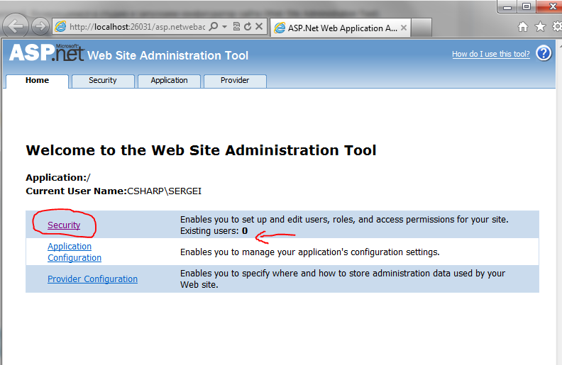Open the Application Configuration link
The image size is (562, 365).
75,252
